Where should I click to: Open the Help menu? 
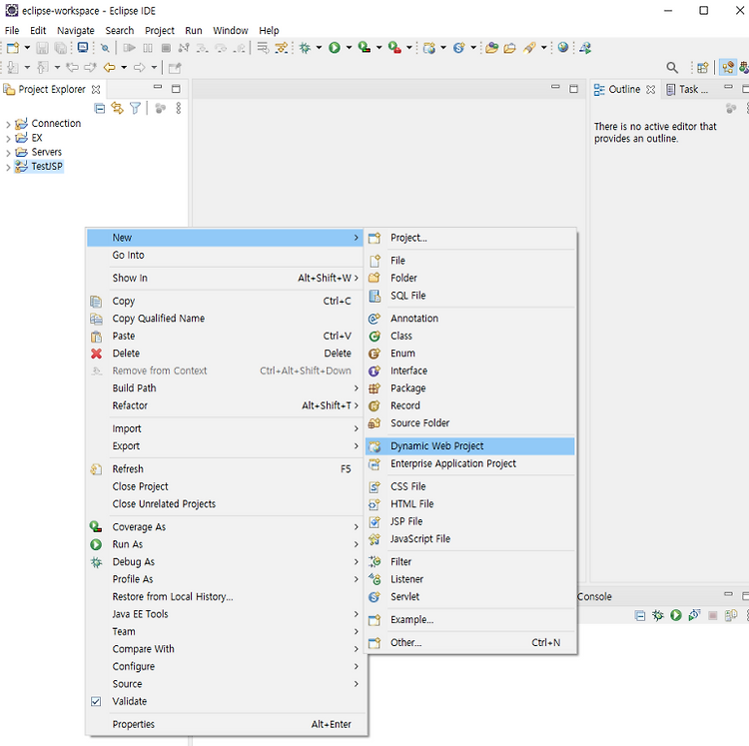[269, 31]
